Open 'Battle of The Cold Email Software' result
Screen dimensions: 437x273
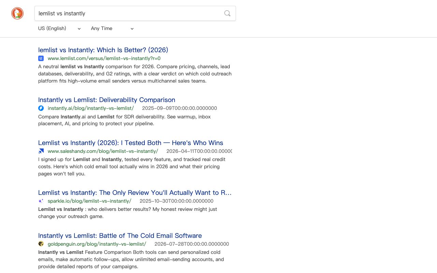120,235
